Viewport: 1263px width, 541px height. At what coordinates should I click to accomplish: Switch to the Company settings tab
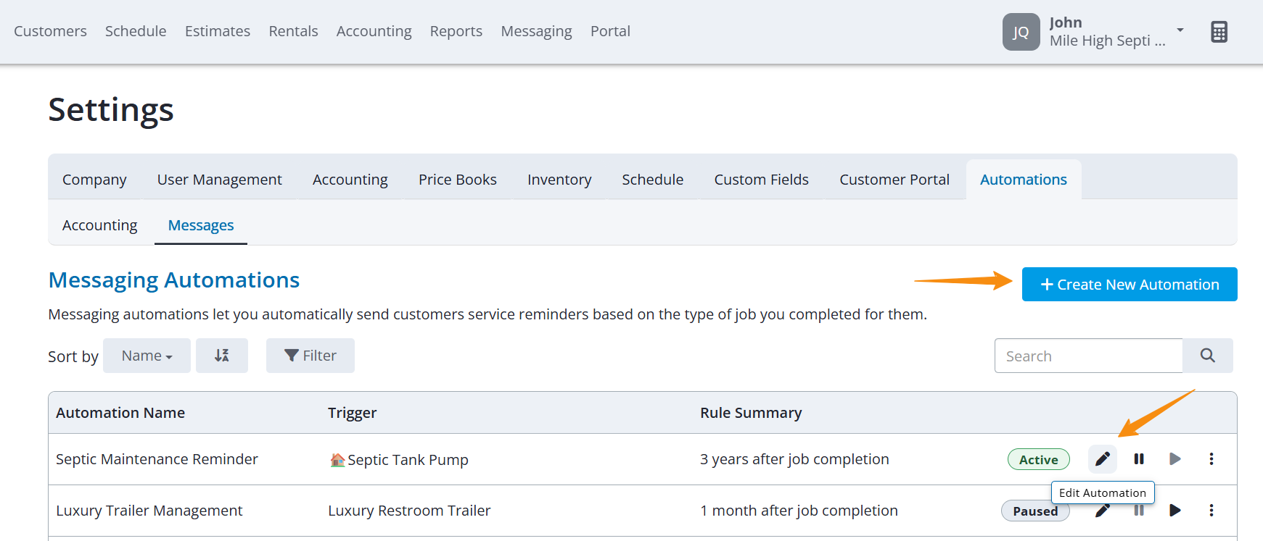pos(94,180)
